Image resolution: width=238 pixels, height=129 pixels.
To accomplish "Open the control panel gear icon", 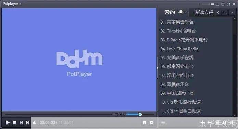I will coord(152,122).
